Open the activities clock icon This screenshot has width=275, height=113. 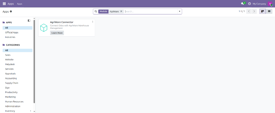tap(249, 4)
